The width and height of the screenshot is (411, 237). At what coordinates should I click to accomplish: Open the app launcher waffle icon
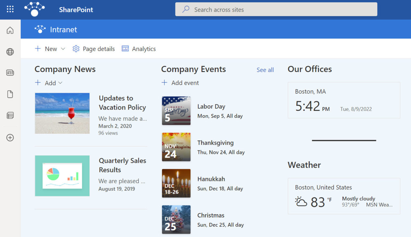pyautogui.click(x=10, y=9)
